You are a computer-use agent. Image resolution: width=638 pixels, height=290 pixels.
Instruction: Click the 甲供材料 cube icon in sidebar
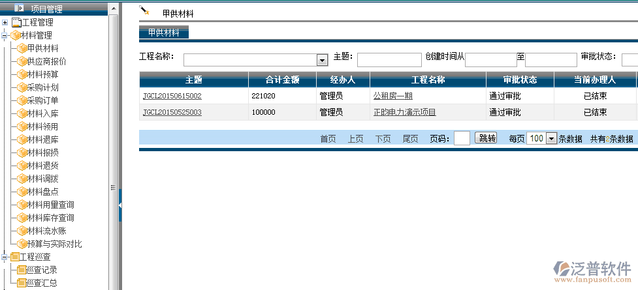click(22, 48)
